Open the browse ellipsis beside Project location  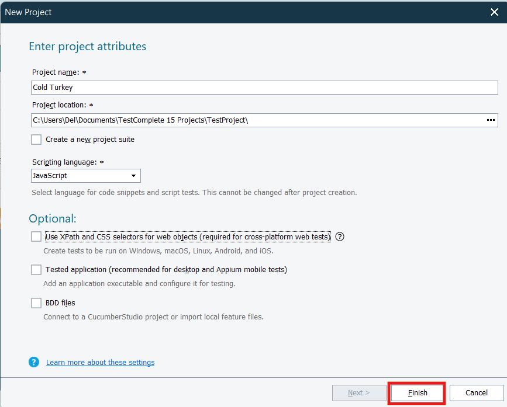[490, 120]
